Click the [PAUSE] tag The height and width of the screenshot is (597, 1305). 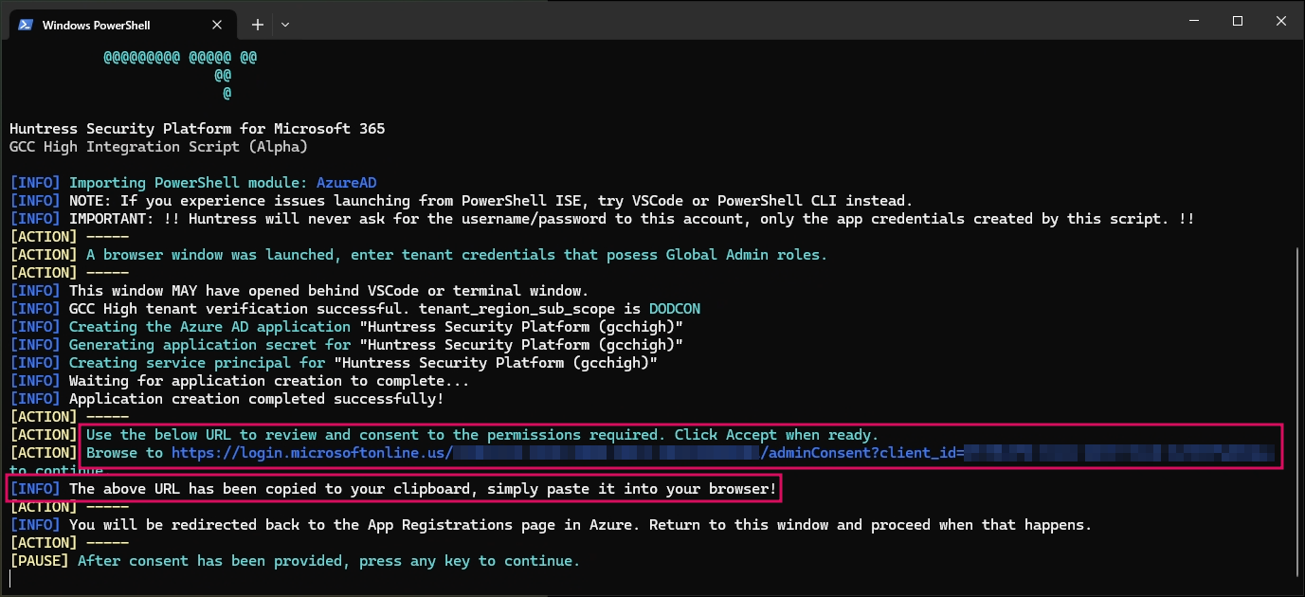[39, 561]
